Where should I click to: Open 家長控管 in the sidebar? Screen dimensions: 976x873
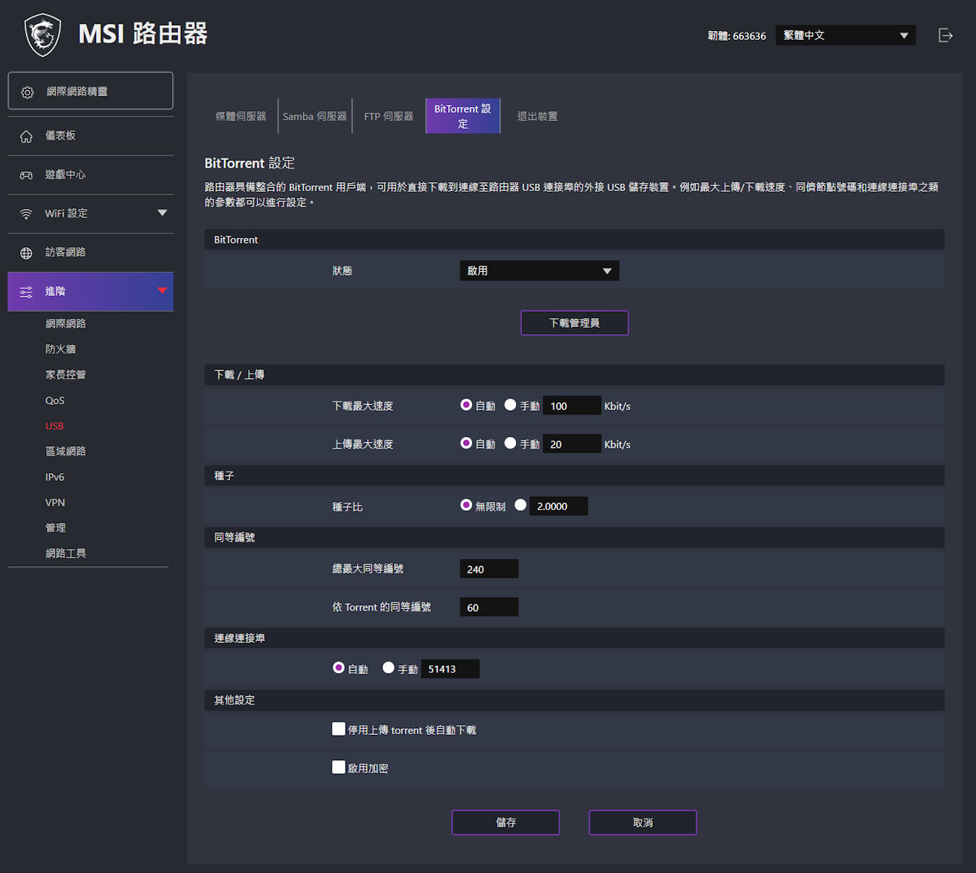66,375
